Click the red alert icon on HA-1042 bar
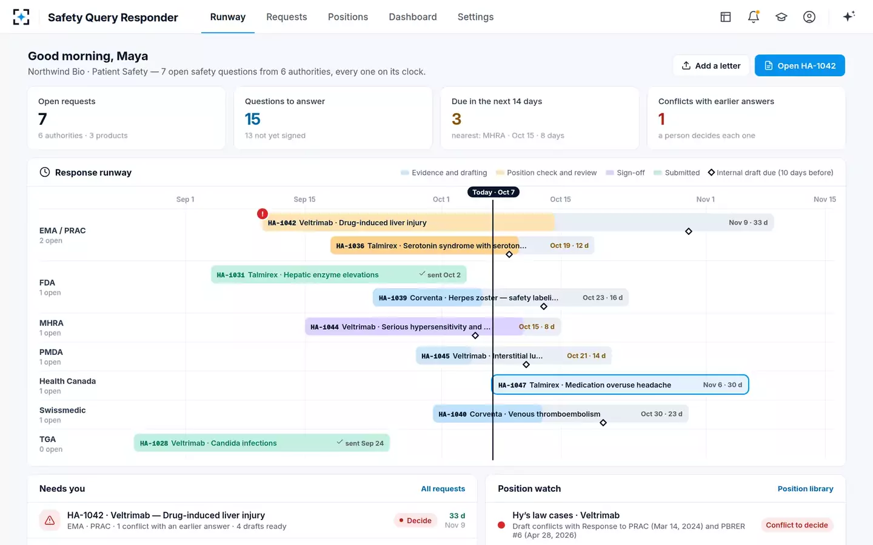 pos(263,214)
